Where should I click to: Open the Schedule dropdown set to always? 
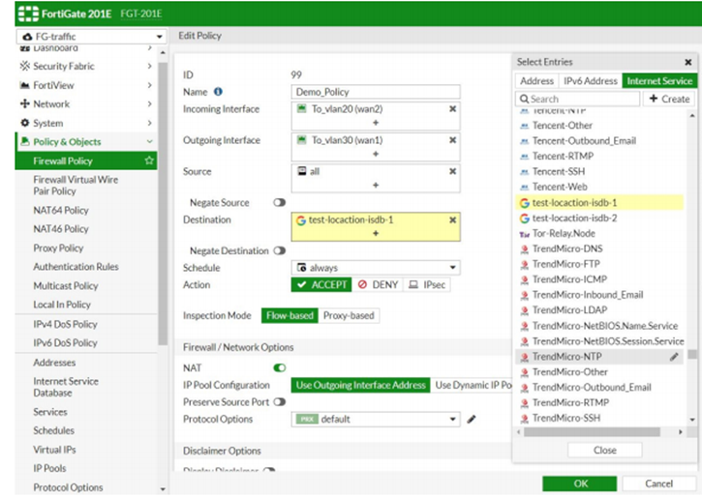point(376,268)
